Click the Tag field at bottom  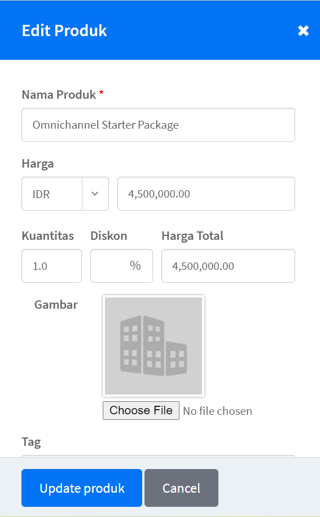158,456
